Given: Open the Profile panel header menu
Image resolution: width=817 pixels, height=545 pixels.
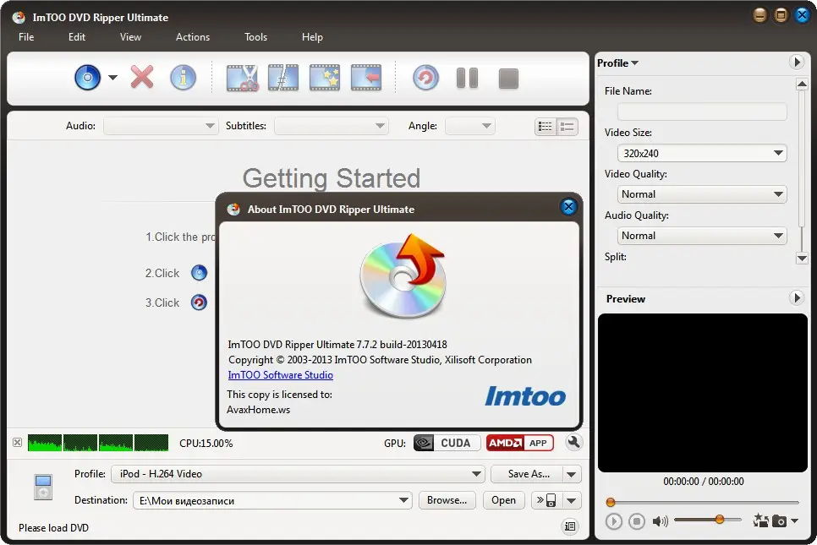Looking at the screenshot, I should [x=617, y=63].
